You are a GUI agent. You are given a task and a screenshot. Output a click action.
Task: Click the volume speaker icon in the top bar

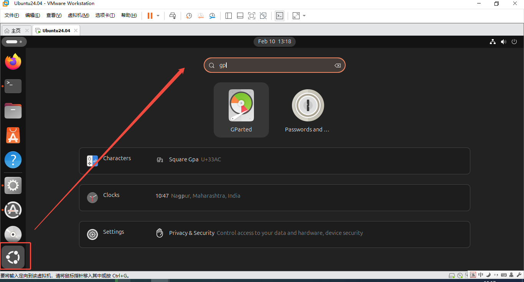(x=503, y=42)
